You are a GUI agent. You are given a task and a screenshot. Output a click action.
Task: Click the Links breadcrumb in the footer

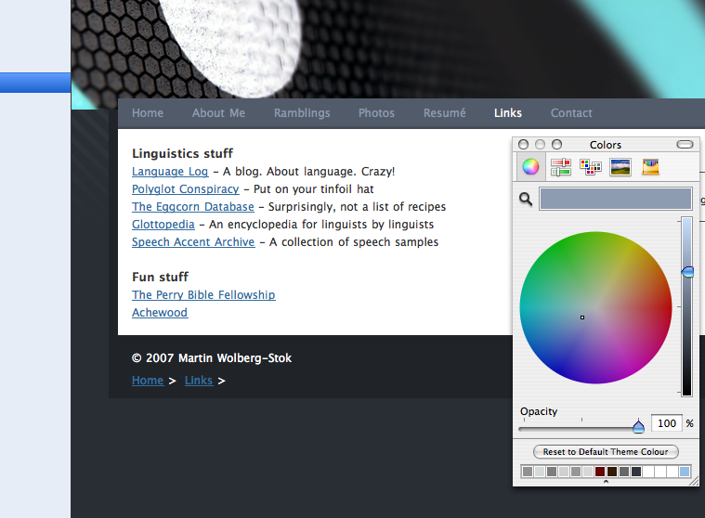[x=199, y=381]
